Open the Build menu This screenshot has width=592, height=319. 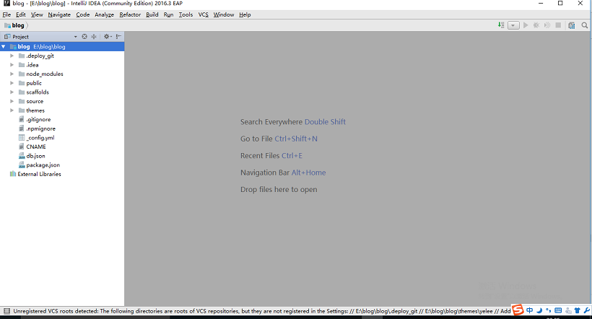tap(152, 14)
